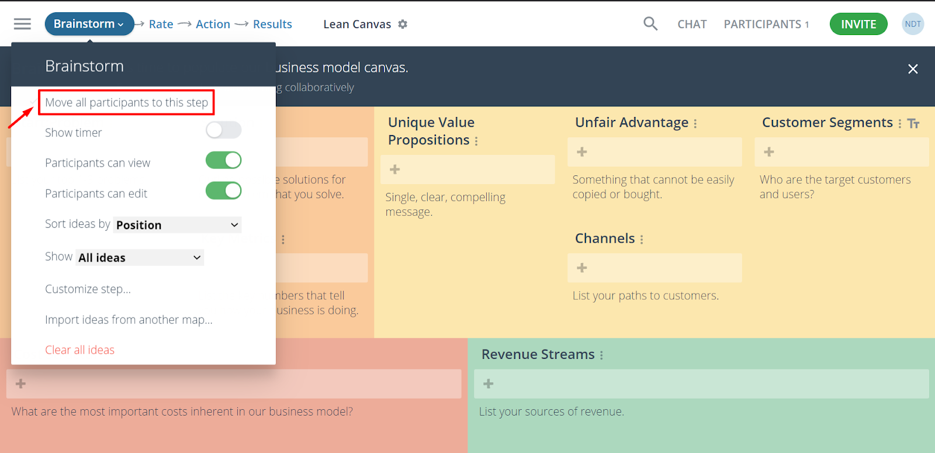935x453 pixels.
Task: Click the settings gear beside Lean Canvas
Action: [x=403, y=25]
